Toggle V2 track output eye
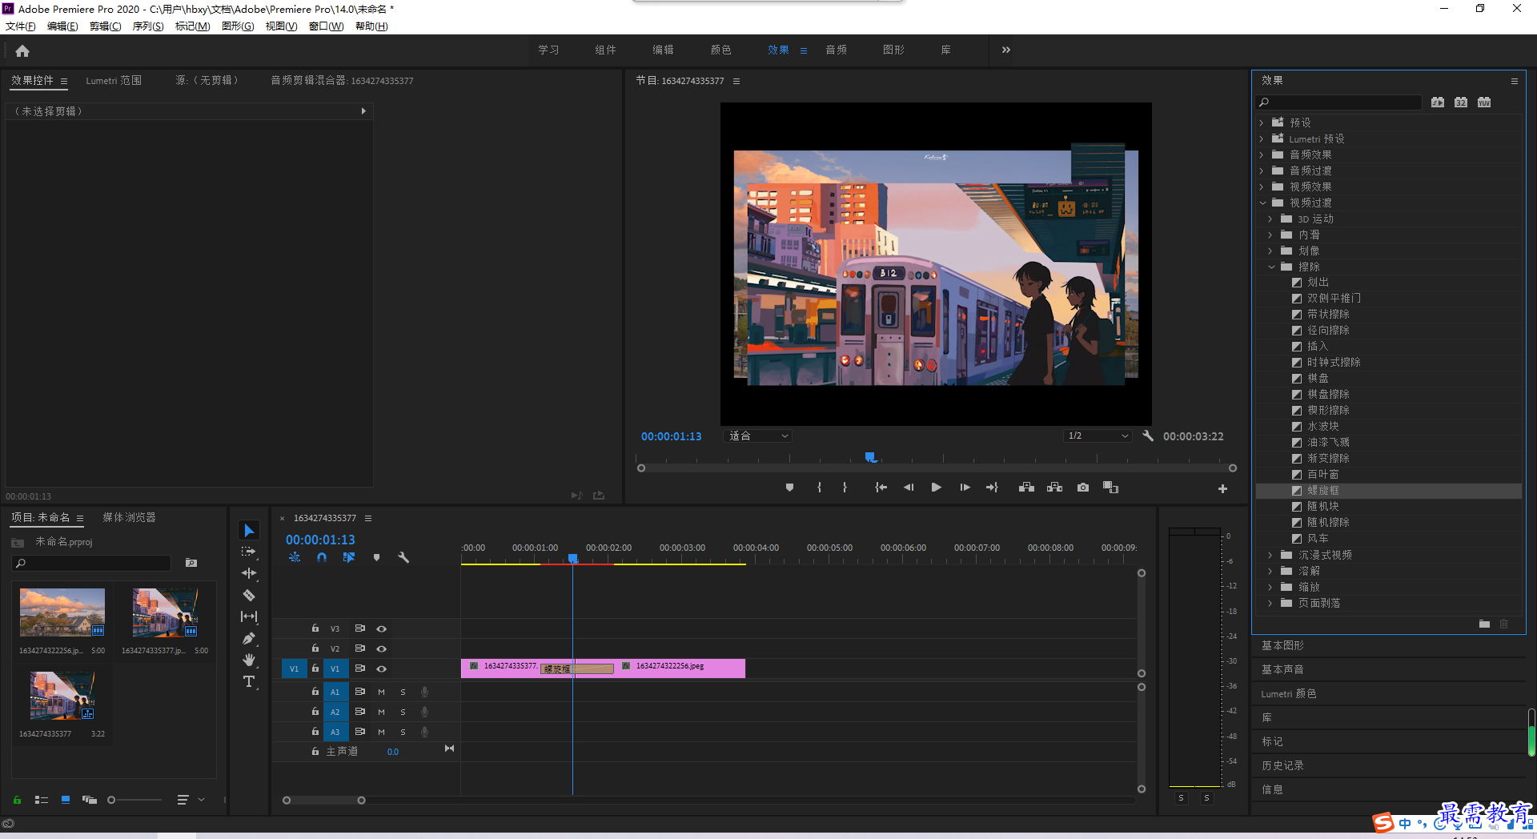The image size is (1537, 839). click(x=382, y=648)
